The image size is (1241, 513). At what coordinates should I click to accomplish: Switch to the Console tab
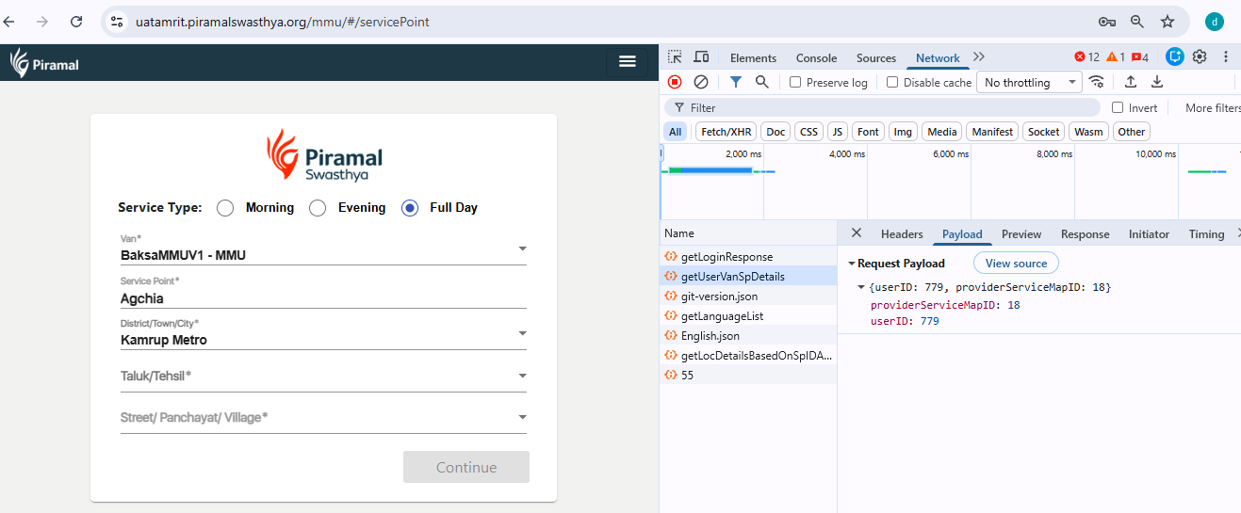tap(816, 57)
